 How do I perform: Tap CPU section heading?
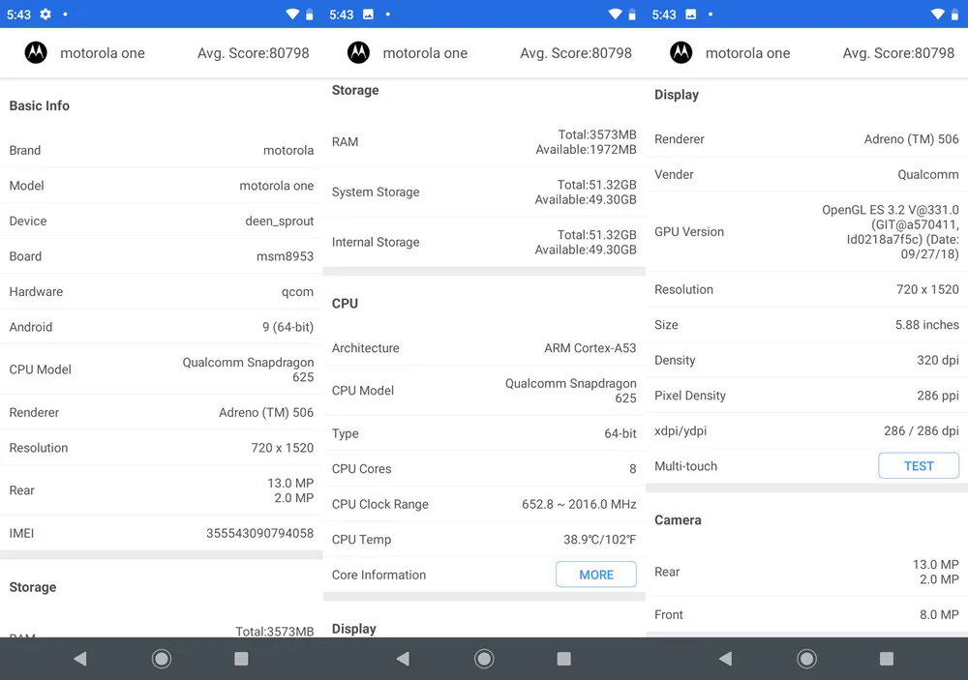click(x=345, y=304)
